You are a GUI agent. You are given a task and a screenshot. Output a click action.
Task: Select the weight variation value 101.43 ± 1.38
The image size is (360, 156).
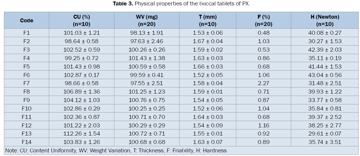(148, 58)
